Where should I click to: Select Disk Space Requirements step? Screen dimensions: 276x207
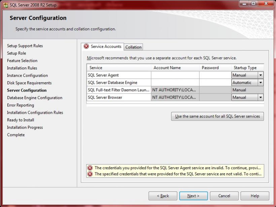[x=29, y=83]
